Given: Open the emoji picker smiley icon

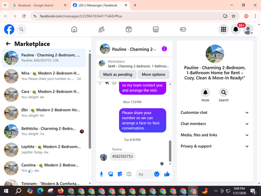Looking at the screenshot, I should tap(157, 174).
